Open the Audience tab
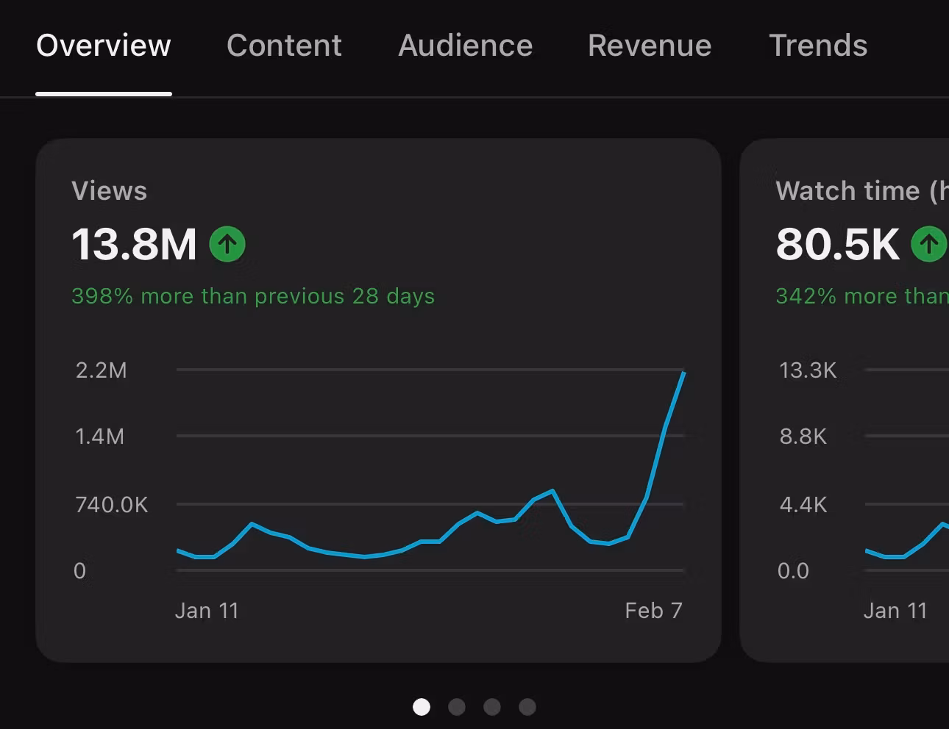The image size is (949, 729). (465, 46)
